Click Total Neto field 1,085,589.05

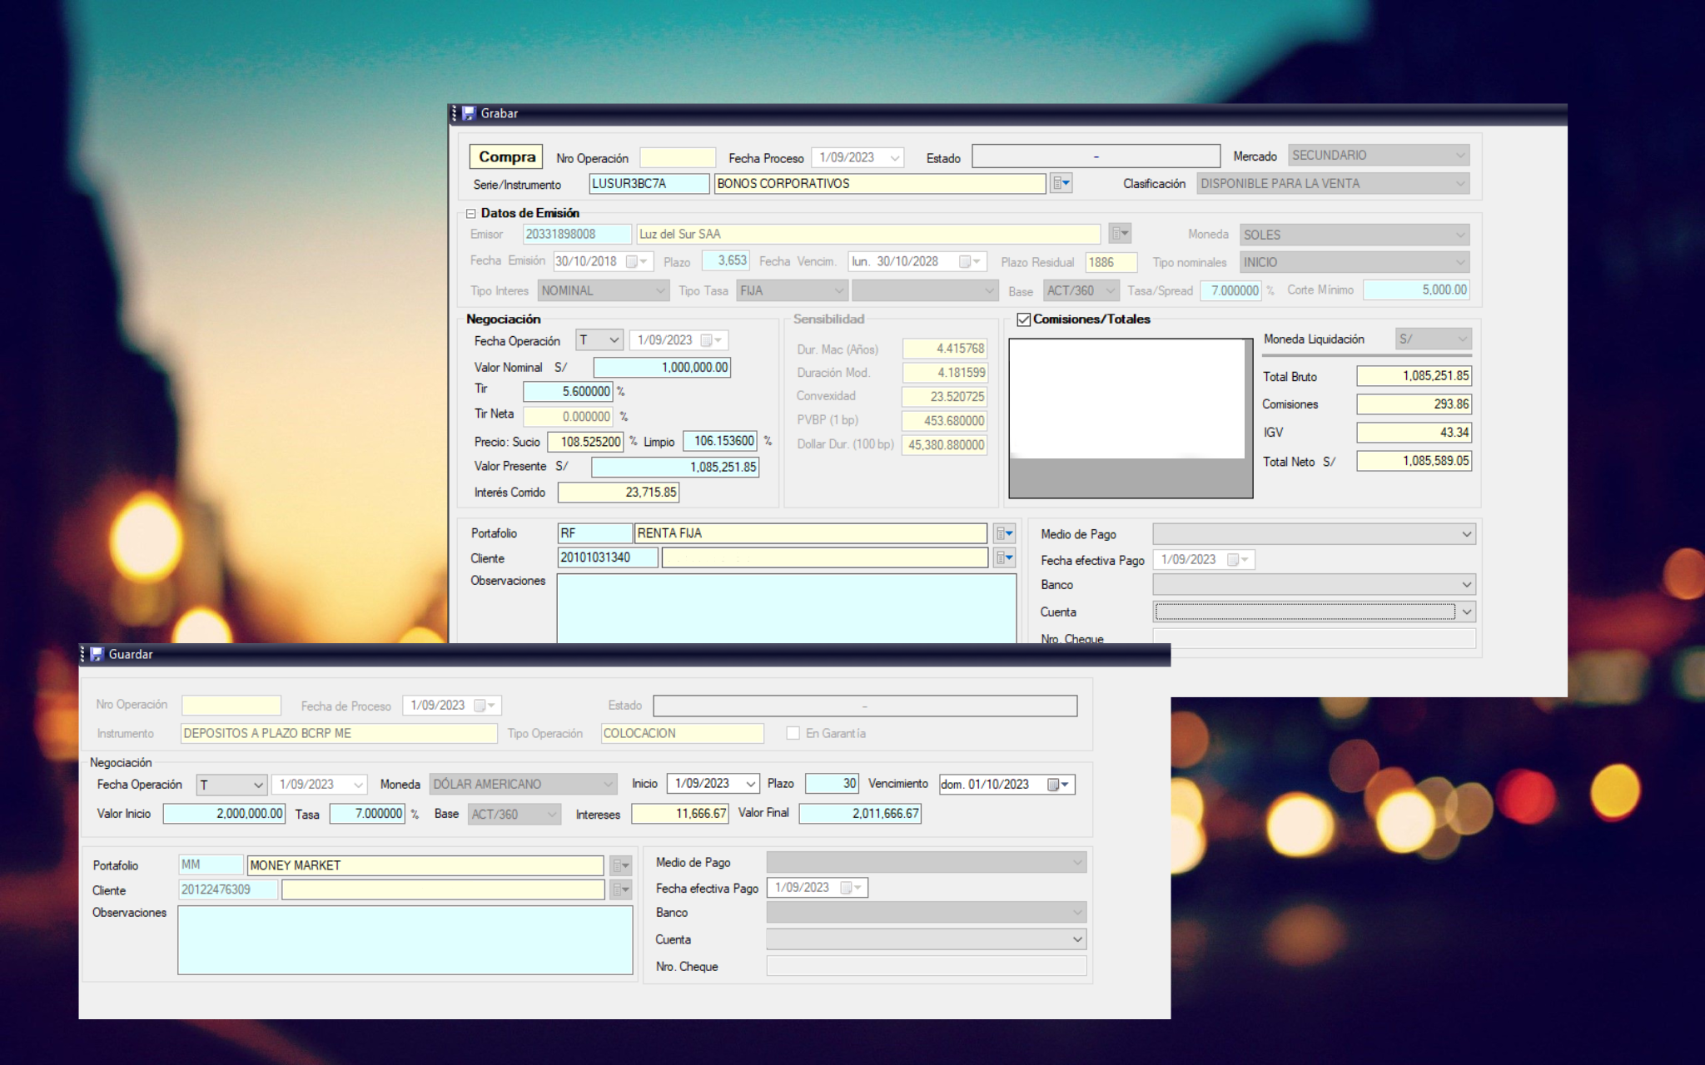pyautogui.click(x=1414, y=460)
